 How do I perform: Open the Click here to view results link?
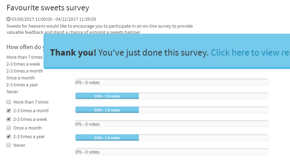[x=251, y=52]
